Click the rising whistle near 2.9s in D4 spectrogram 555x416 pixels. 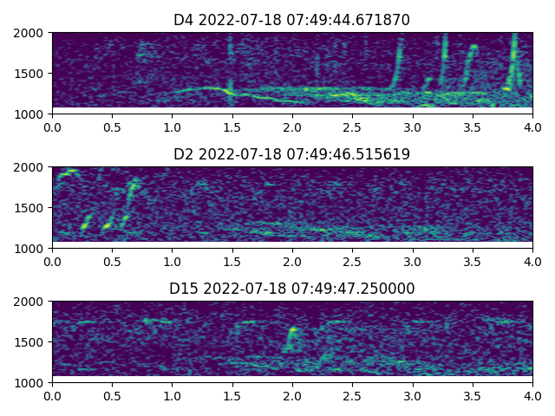tap(398, 65)
